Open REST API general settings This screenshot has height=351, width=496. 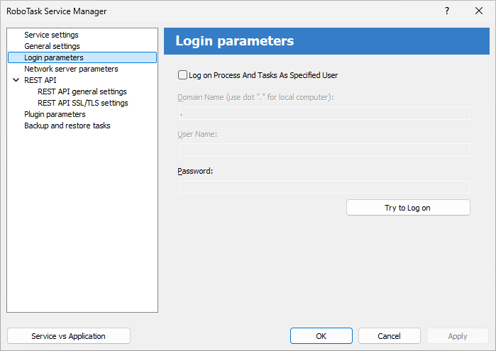click(82, 91)
